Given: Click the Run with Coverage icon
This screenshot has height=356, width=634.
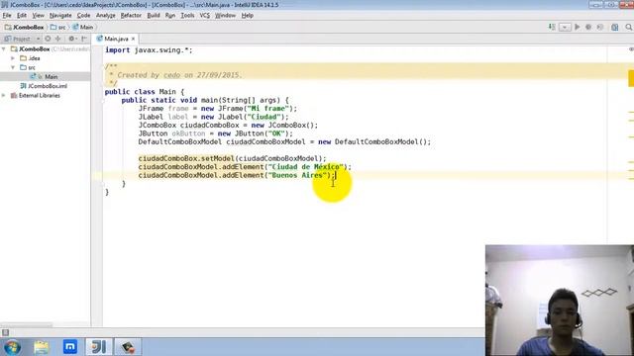Looking at the screenshot, I should click(x=600, y=27).
